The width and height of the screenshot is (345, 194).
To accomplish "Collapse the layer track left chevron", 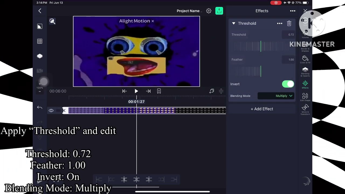I will pos(64,110).
